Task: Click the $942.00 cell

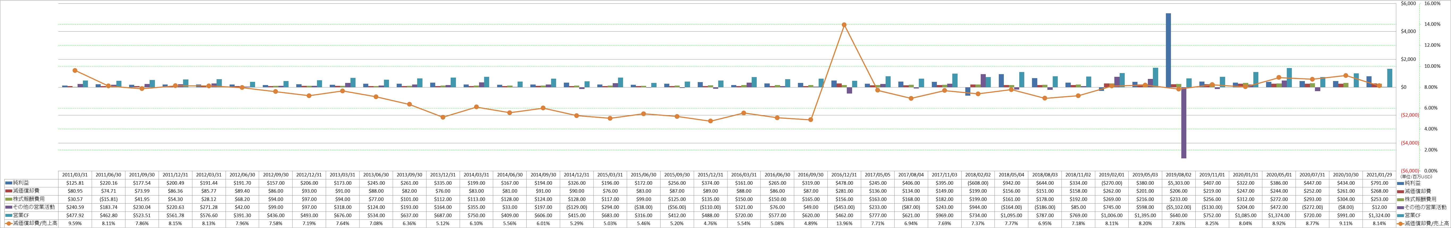Action: pyautogui.click(x=1011, y=183)
